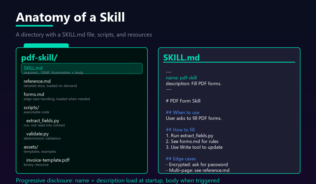316x184 pixels.
Task: Click 'detailed docs, loaded on demand' caption
Action: click(50, 86)
